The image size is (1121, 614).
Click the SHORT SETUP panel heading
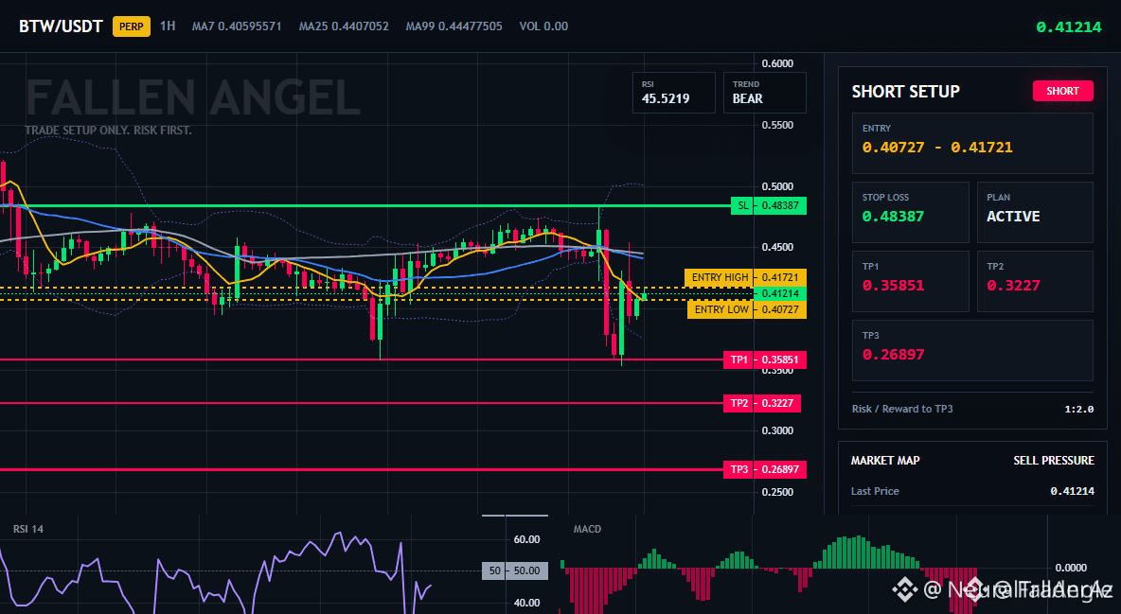[x=906, y=92]
